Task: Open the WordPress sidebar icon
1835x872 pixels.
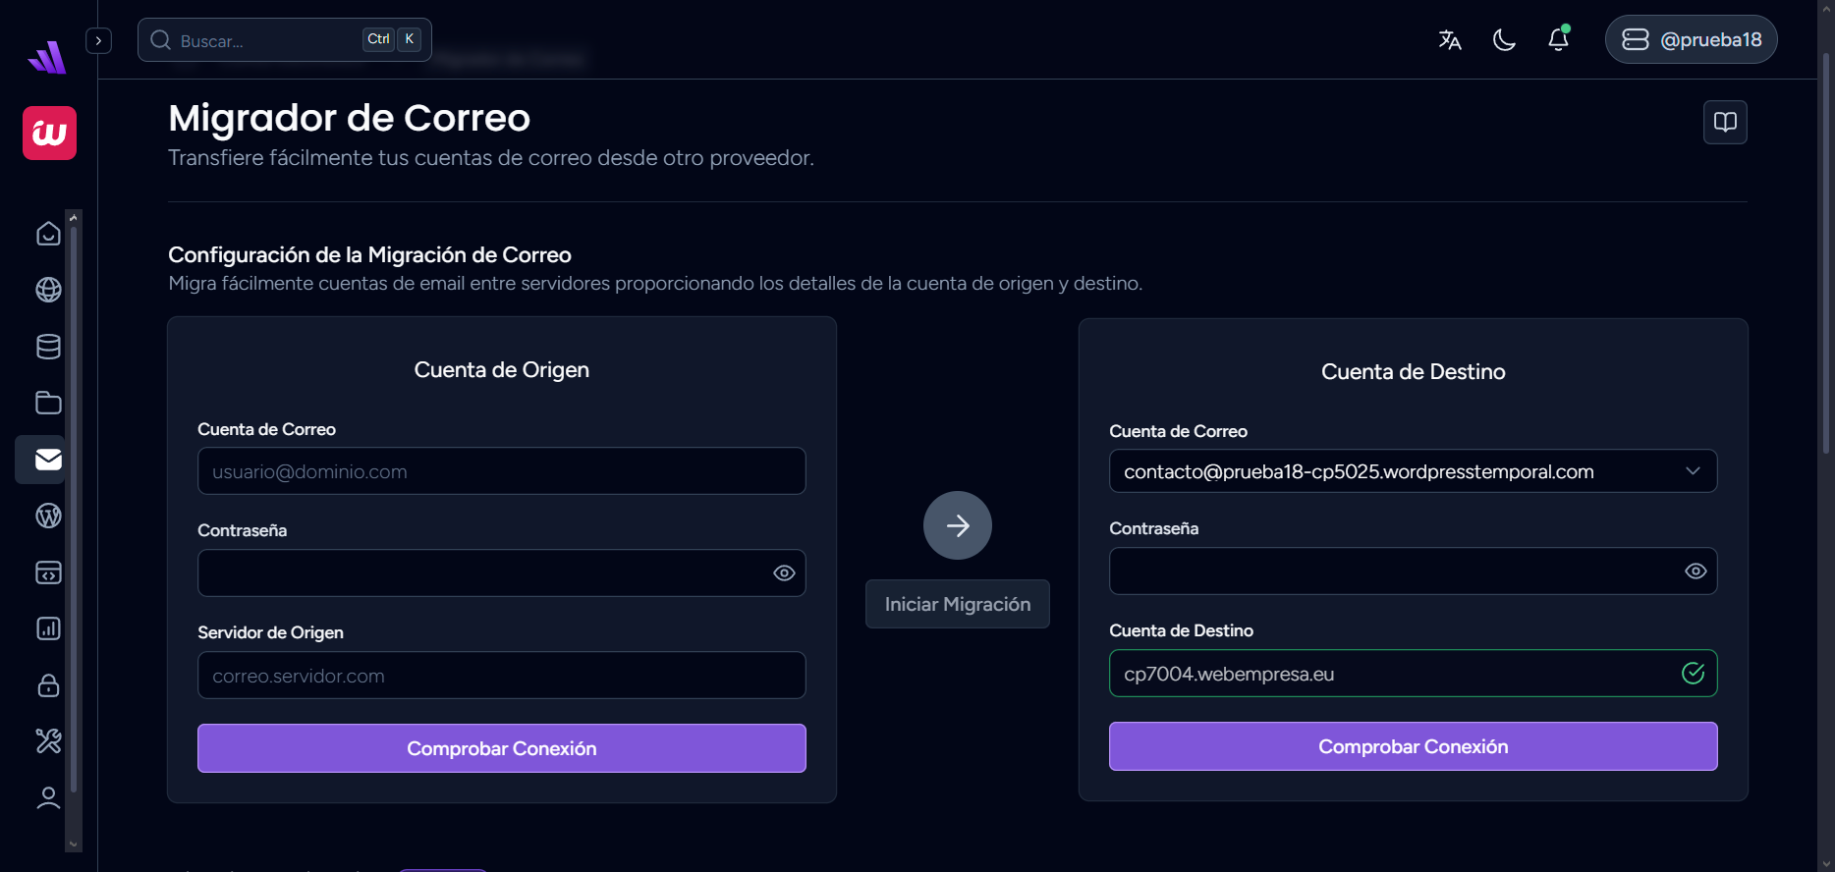Action: [48, 516]
